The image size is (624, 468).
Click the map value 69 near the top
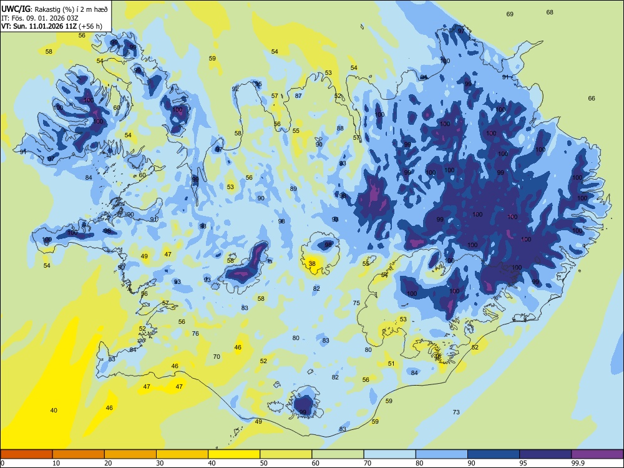(x=510, y=14)
